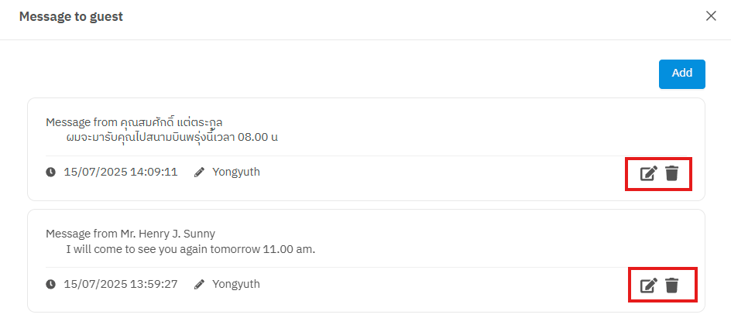Screen dimensions: 731x335
Task: Click the "Message to guest" dialog title
Action: click(71, 17)
